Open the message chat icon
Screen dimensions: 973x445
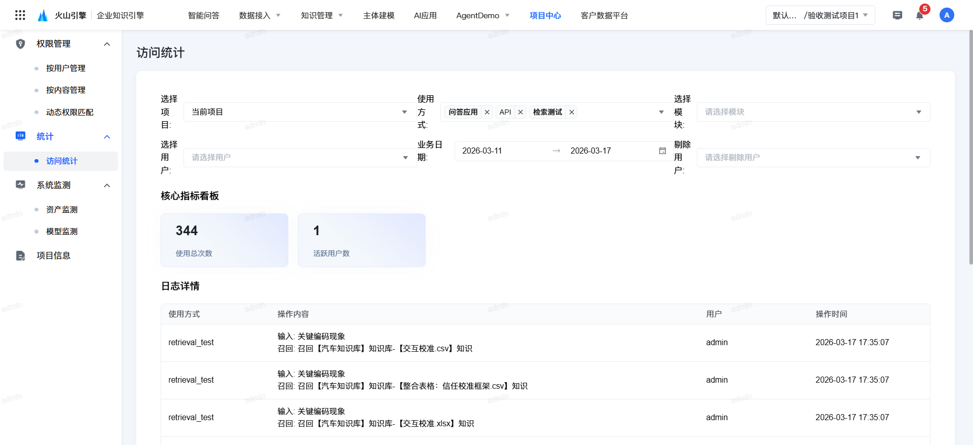pyautogui.click(x=897, y=15)
